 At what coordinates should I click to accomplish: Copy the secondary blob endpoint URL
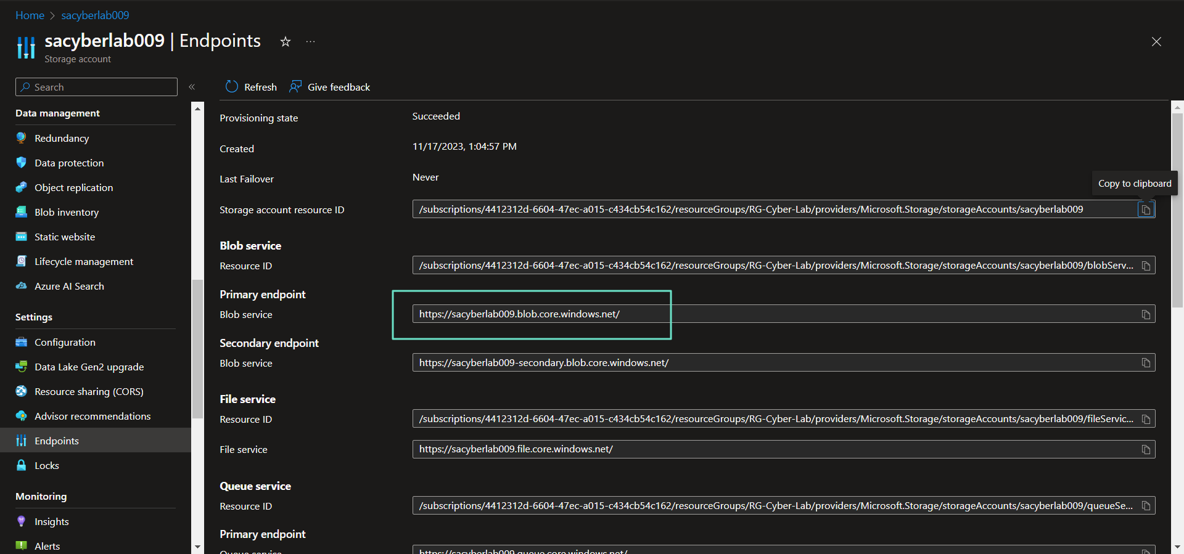point(1146,363)
